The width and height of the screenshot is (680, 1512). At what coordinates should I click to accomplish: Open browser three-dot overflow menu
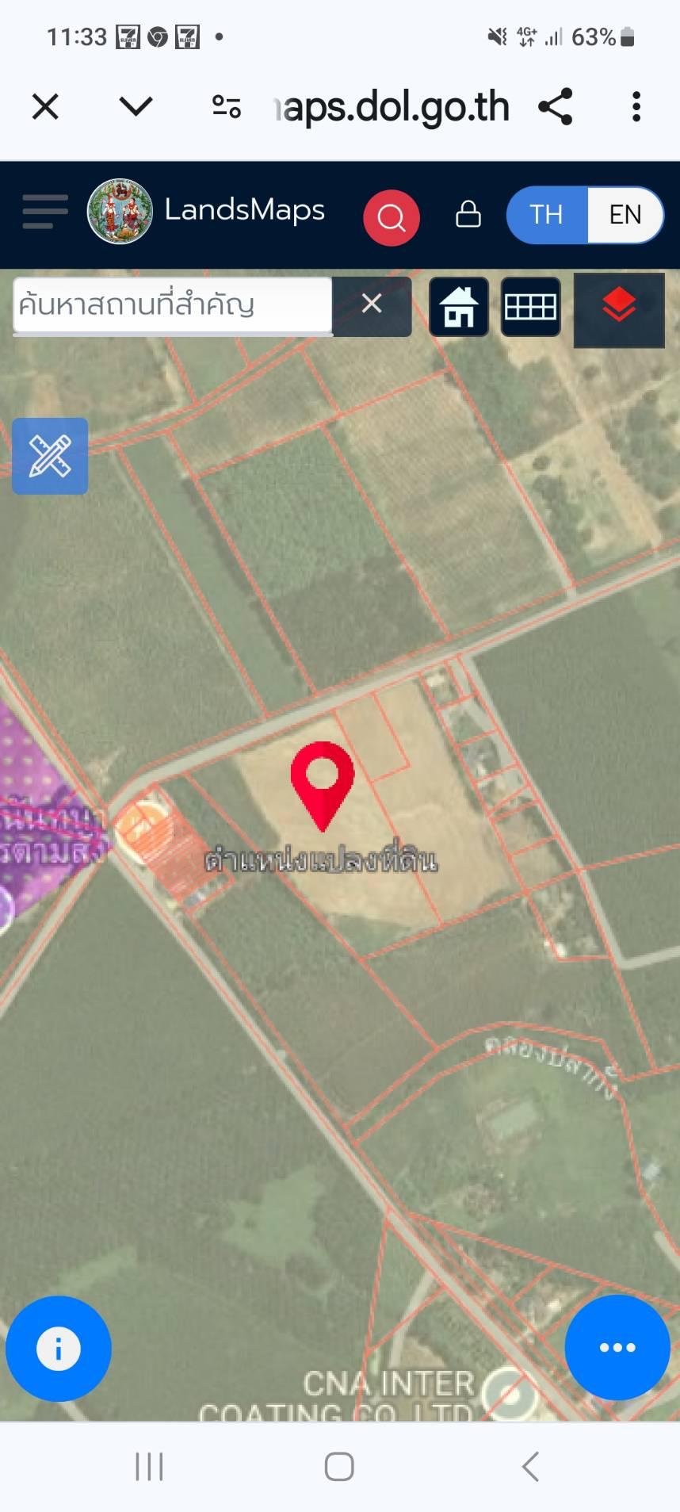pyautogui.click(x=636, y=106)
